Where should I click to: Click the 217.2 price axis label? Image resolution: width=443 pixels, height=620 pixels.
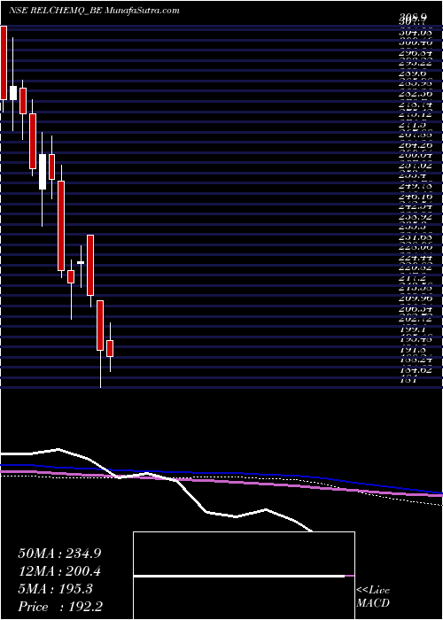tap(414, 278)
